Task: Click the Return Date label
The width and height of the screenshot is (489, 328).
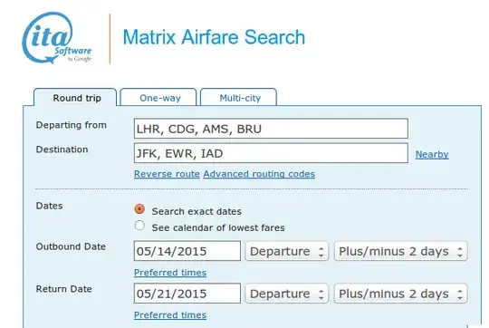Action: 64,289
